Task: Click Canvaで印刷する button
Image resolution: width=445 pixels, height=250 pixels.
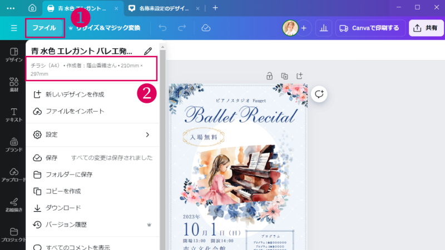Action: [370, 28]
